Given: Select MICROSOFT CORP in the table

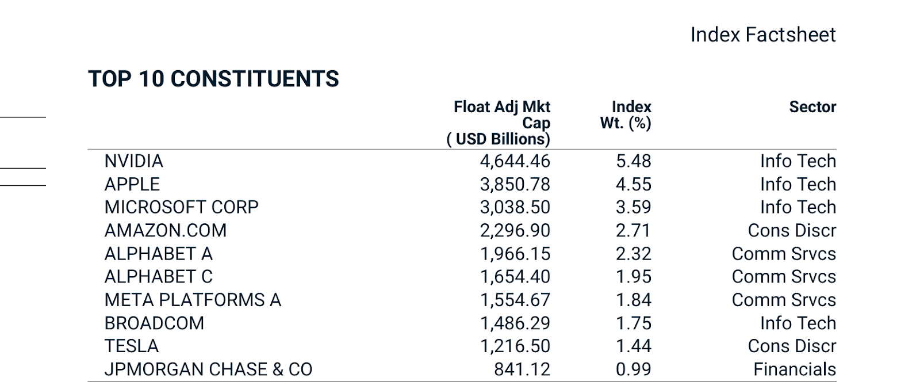Looking at the screenshot, I should pos(181,207).
